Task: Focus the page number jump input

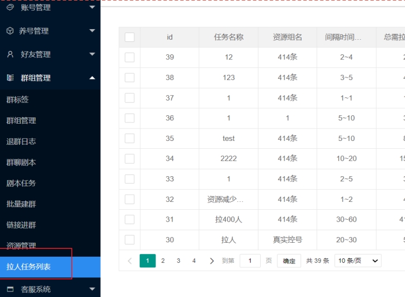Action: [x=250, y=261]
